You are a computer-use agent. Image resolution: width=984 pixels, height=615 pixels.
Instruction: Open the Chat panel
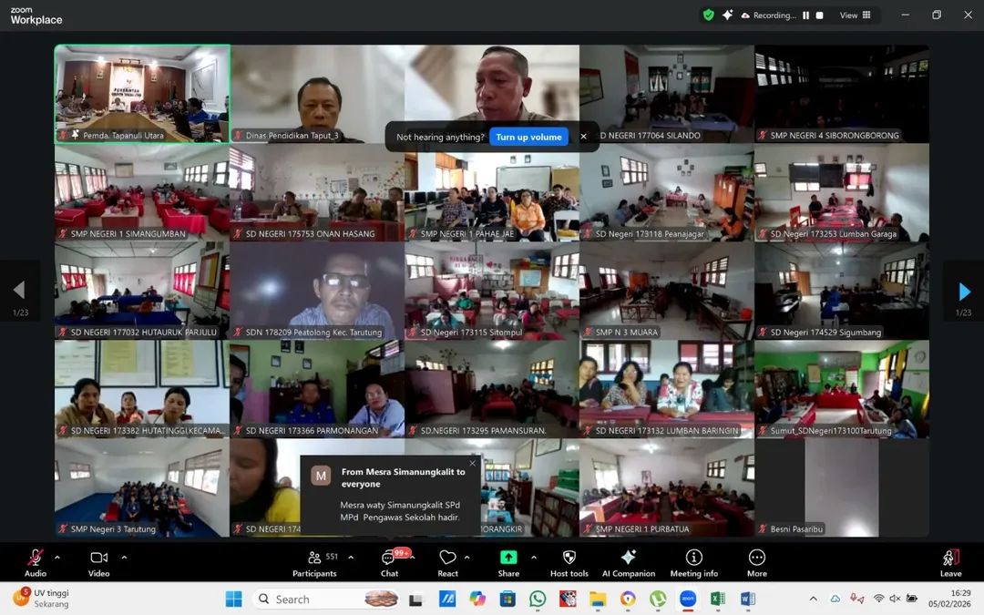coord(390,558)
